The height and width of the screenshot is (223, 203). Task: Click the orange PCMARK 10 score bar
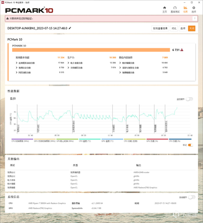(x=91, y=50)
